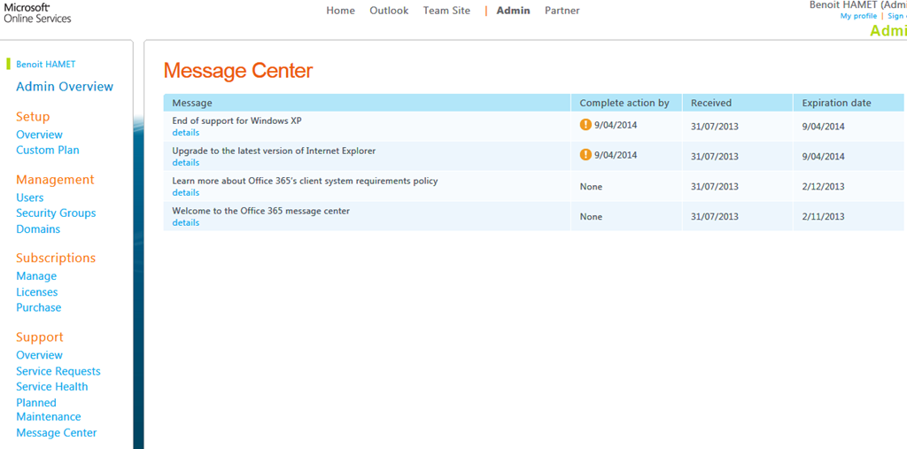Open Users under Management
Screen dimensions: 907x449
(29, 198)
